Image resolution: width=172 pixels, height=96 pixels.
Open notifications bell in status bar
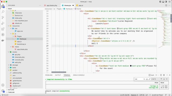(x=169, y=95)
